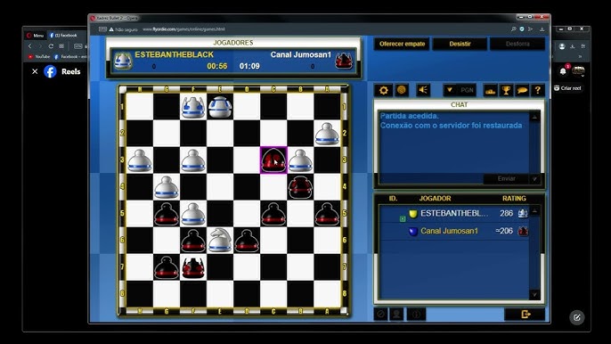The width and height of the screenshot is (611, 344).
Task: Open YouTube bookmark in background browser
Action: [x=38, y=57]
